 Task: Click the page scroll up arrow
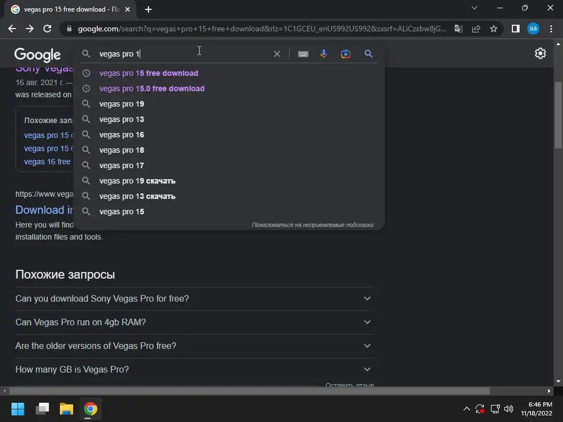[x=558, y=44]
